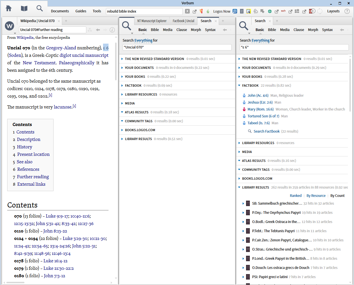Open the Documents menu
The image size is (354, 285).
tap(60, 11)
